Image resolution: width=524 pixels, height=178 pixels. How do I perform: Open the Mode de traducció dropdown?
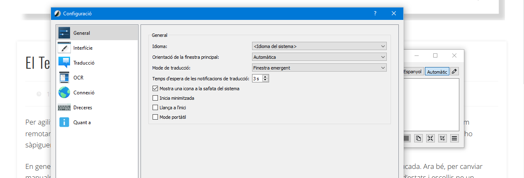pyautogui.click(x=319, y=68)
